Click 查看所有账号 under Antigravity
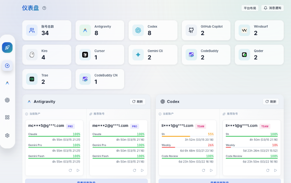The height and width of the screenshot is (183, 291). tap(86, 181)
